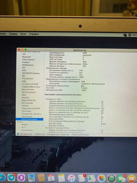Select Память in the sidebar
Viewport: 137px width, 183px height.
pos(25,106)
